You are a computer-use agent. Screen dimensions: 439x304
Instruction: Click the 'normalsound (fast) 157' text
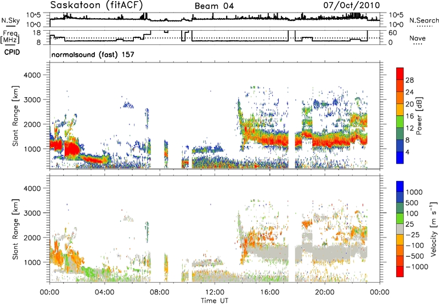pos(93,54)
